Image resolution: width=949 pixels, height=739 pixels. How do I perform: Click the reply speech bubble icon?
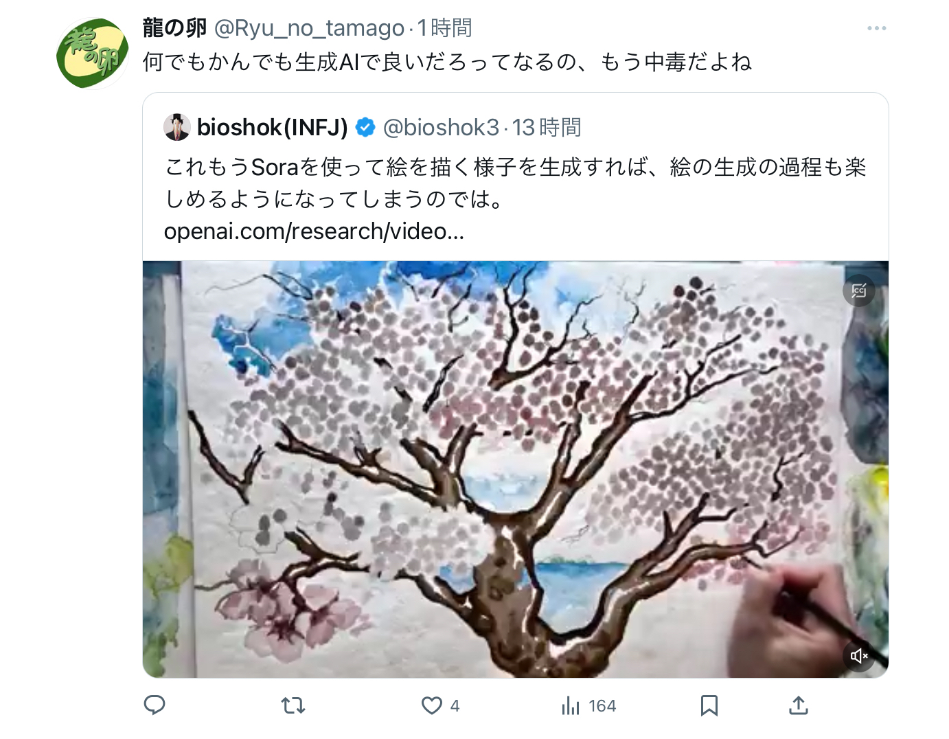[155, 705]
